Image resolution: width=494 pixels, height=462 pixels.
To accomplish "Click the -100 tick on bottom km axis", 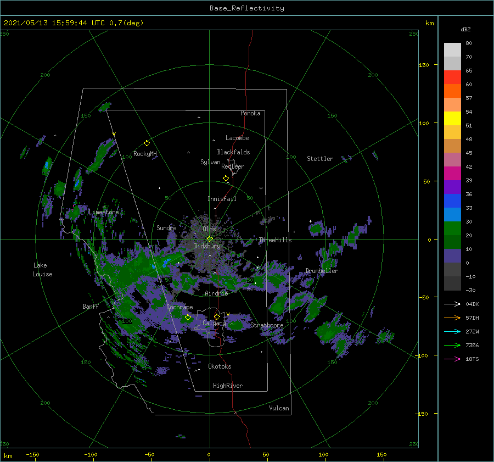I will pos(91,455).
